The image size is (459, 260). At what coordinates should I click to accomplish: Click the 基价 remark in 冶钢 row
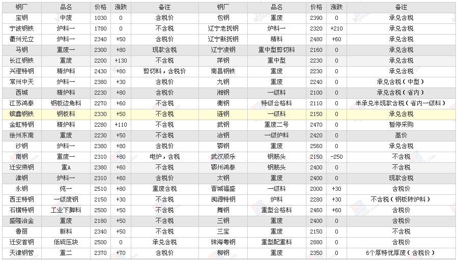pyautogui.click(x=401, y=135)
